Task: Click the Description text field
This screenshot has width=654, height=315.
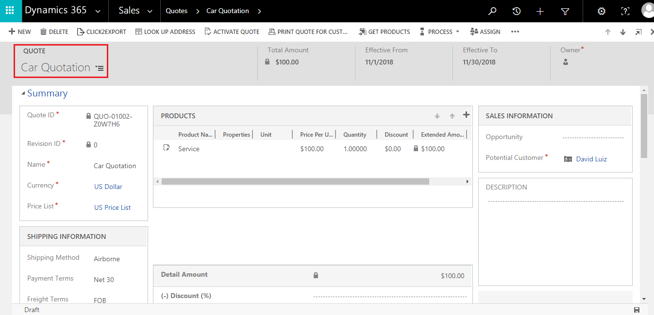Action: (x=555, y=201)
